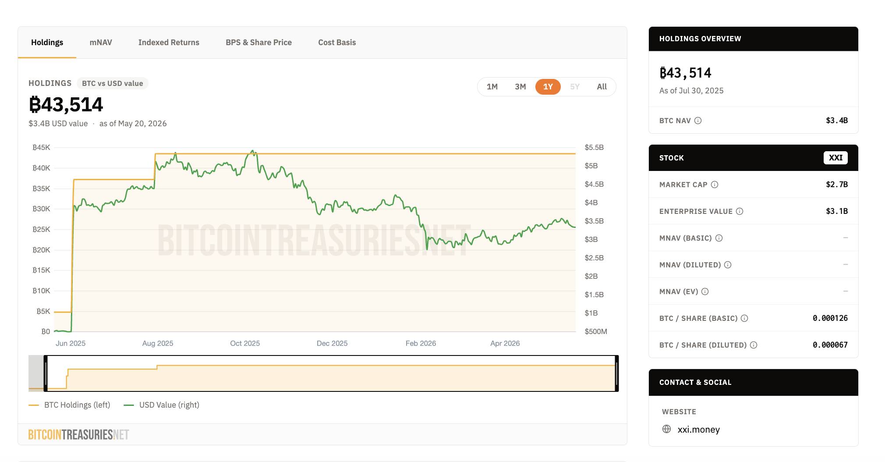
Task: Click the BitcoinTreasuries.net footer logo
Action: pyautogui.click(x=79, y=434)
